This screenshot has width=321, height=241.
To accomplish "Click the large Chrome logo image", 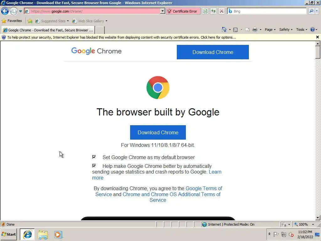I will [x=158, y=88].
